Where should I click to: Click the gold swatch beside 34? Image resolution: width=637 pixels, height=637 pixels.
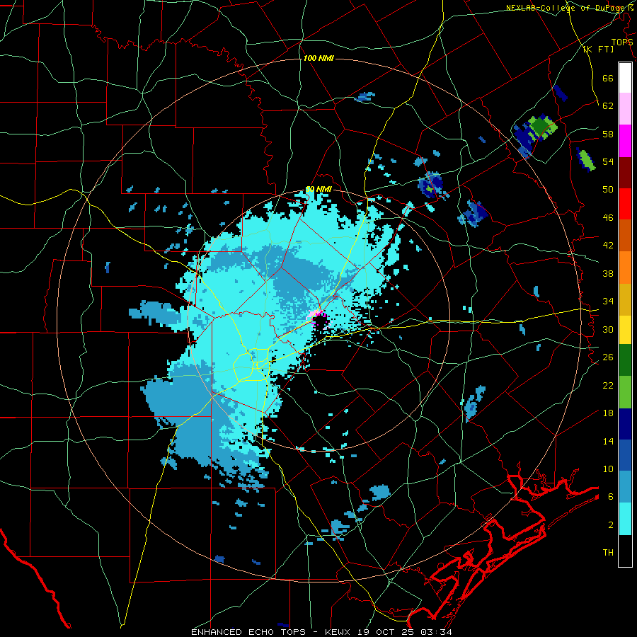pyautogui.click(x=625, y=299)
